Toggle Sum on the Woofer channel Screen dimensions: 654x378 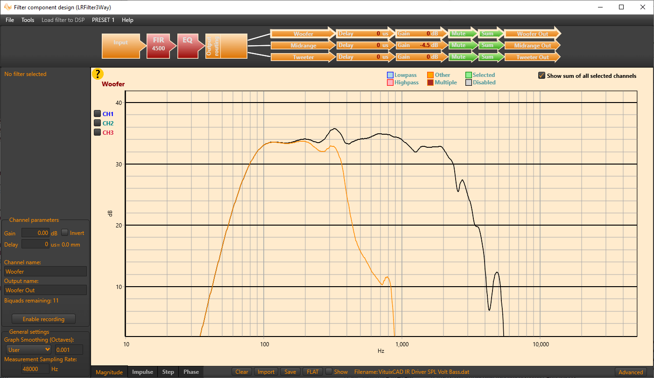[491, 34]
